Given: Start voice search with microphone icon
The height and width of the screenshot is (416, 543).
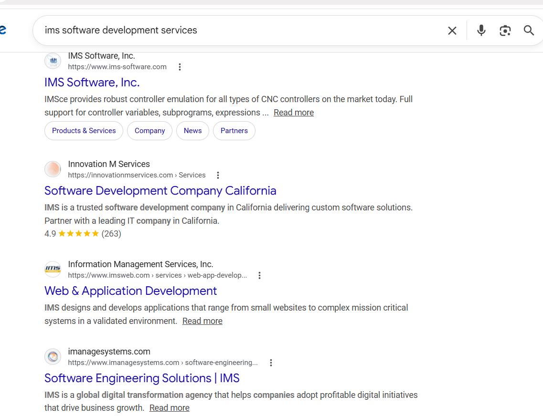Looking at the screenshot, I should [481, 31].
